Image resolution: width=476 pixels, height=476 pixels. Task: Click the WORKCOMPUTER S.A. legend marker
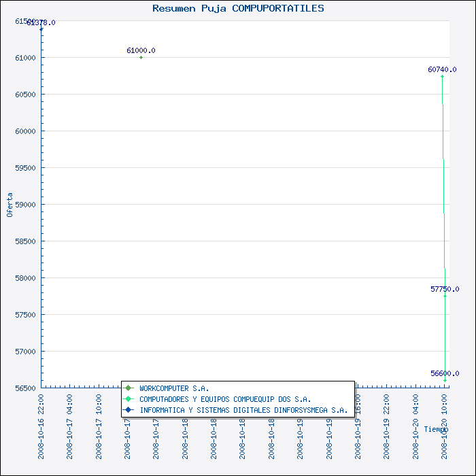(128, 388)
